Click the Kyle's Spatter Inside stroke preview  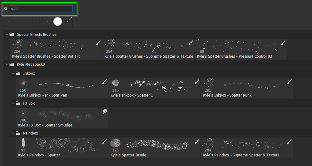click(x=157, y=145)
